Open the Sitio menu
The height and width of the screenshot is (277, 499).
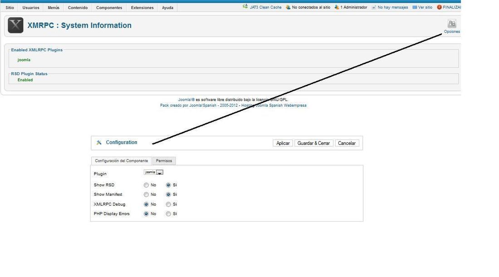tap(10, 8)
